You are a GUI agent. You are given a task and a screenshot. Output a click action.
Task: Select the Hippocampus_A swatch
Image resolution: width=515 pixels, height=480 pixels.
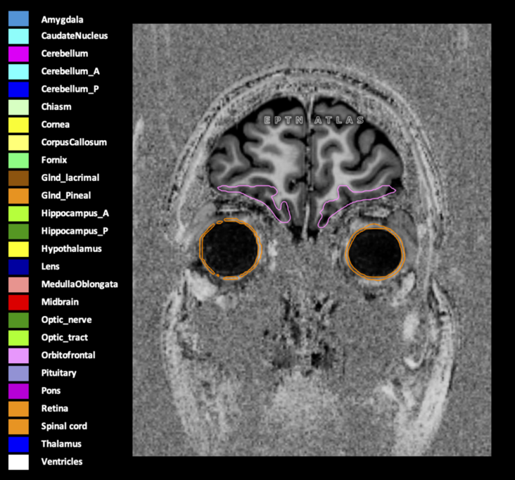18,214
